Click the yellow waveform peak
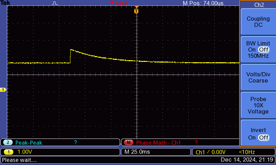The height and width of the screenshot is (165, 276). (x=71, y=50)
